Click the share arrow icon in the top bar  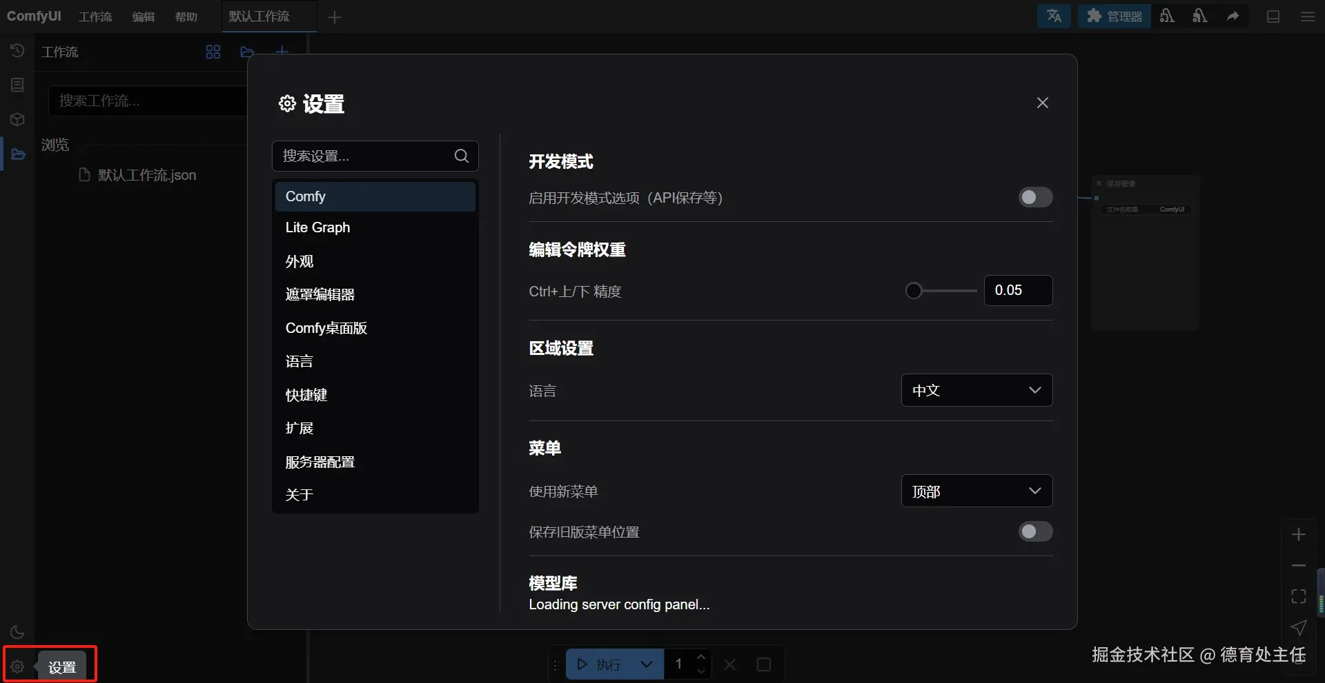pyautogui.click(x=1233, y=16)
